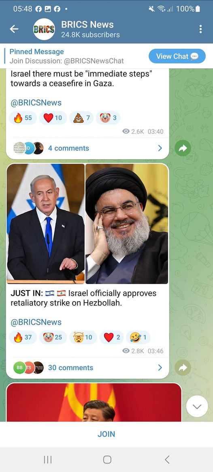Share the Hezbollah strike post via forward arrow
The height and width of the screenshot is (472, 213).
183,367
